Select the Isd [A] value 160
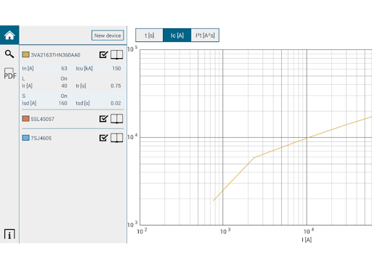The image size is (372, 269). point(62,103)
